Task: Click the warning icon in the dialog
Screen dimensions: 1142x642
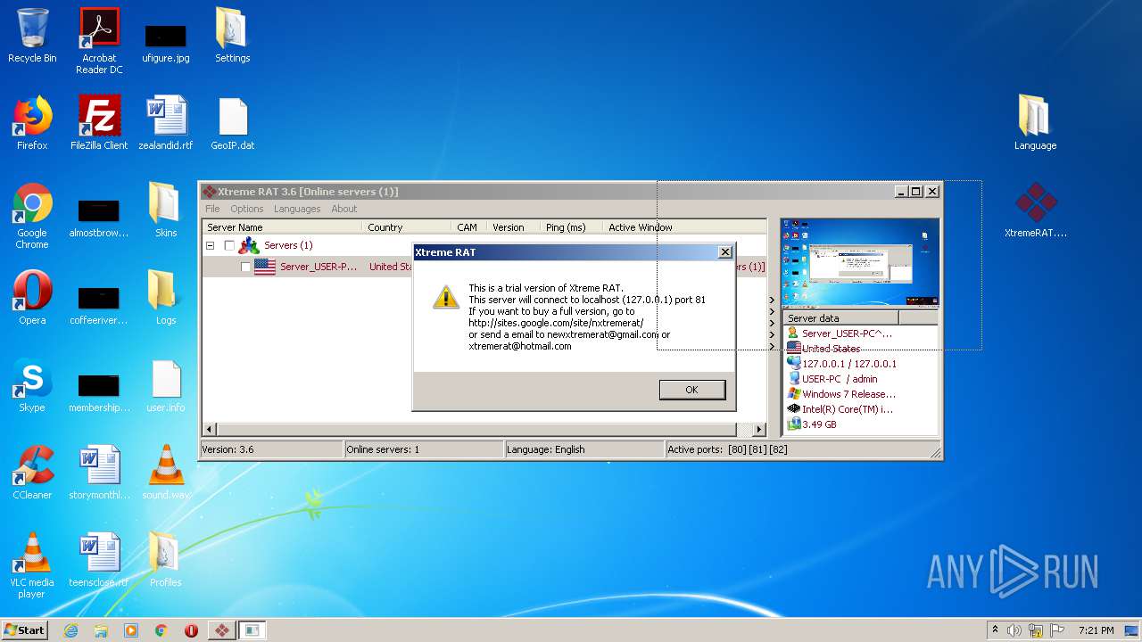Action: click(446, 297)
